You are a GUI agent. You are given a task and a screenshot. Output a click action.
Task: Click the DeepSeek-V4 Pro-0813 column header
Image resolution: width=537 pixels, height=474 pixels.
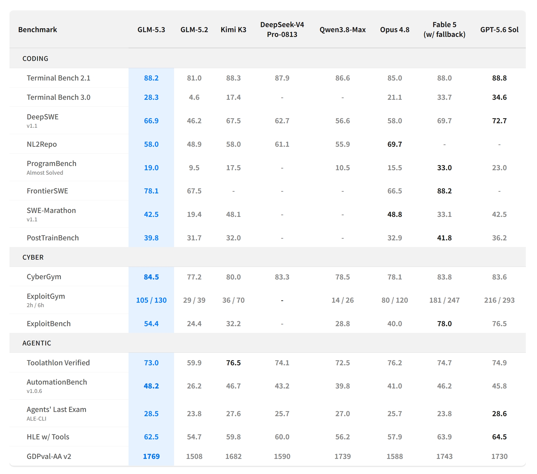click(x=282, y=29)
